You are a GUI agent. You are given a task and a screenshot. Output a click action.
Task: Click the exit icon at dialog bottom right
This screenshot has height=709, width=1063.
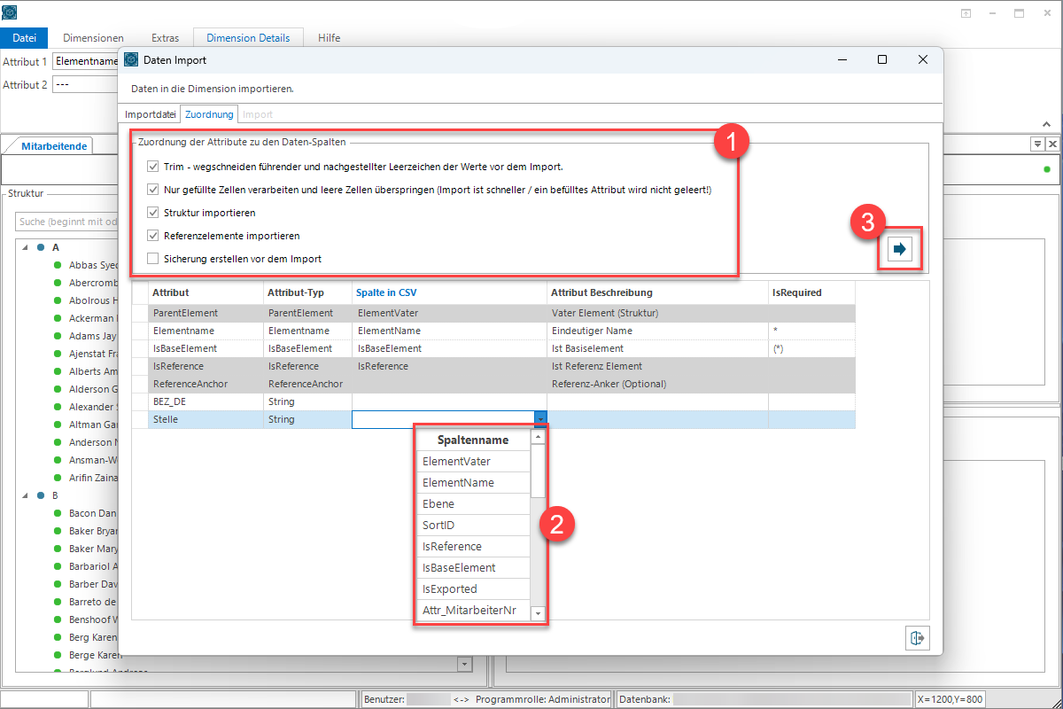click(x=917, y=638)
